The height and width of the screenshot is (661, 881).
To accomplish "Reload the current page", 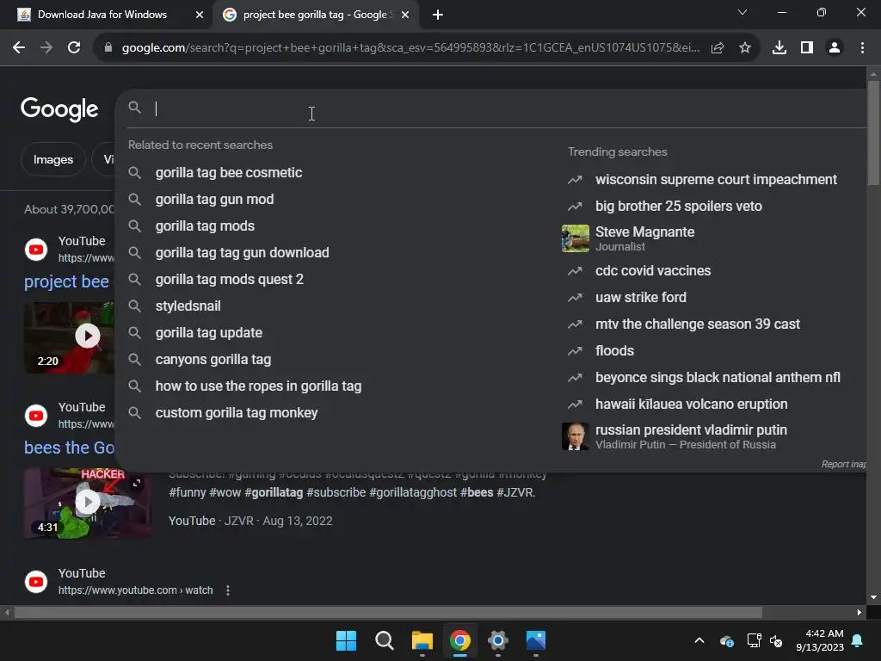I will (74, 48).
